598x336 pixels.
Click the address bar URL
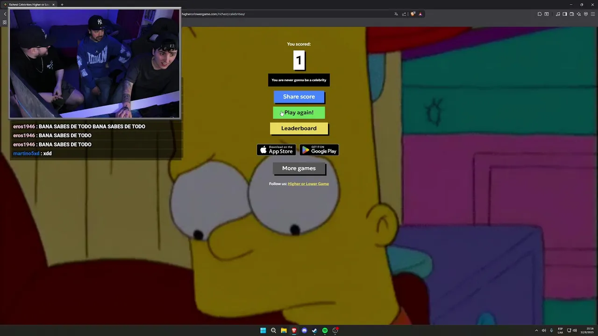pos(213,14)
